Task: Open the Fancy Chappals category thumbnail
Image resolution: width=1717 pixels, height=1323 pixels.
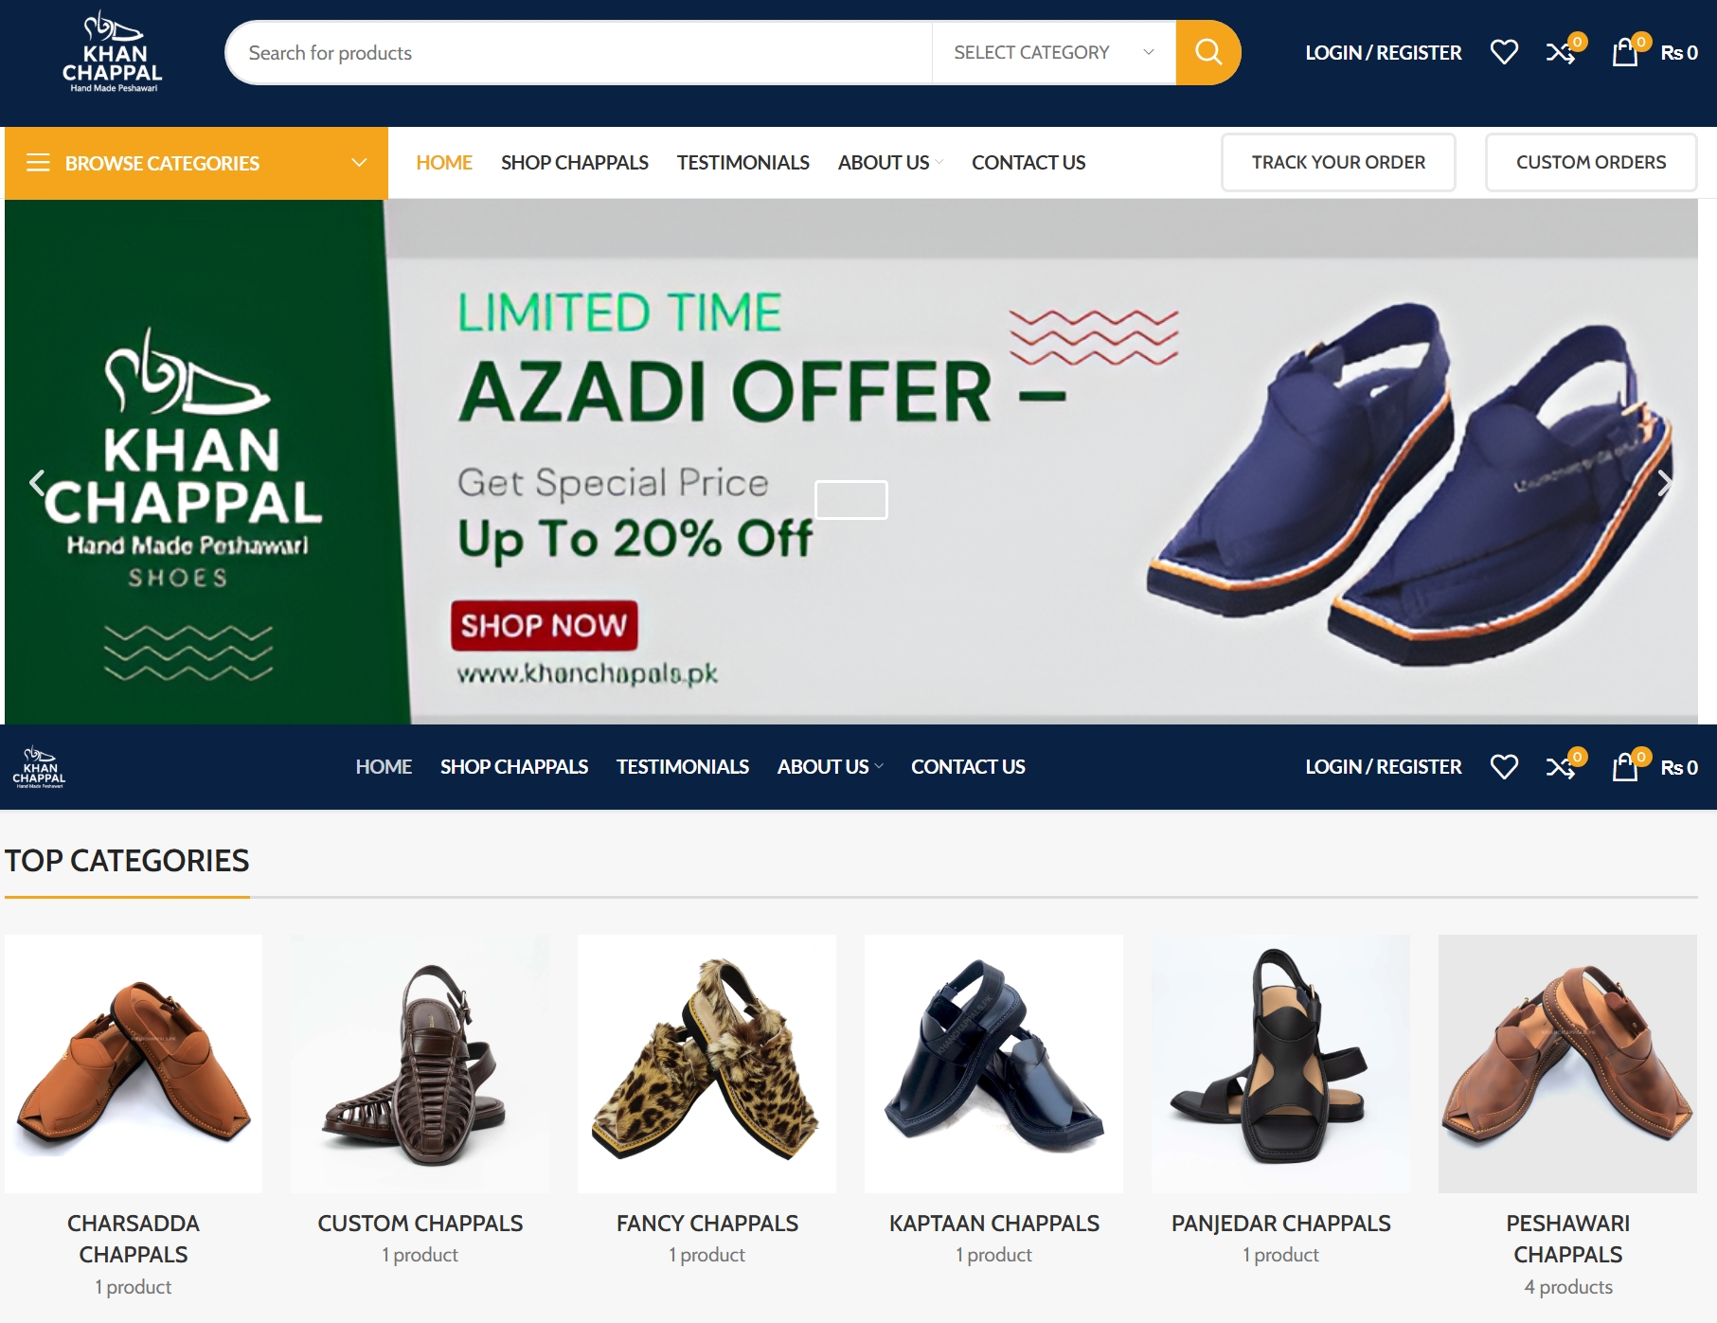Action: click(x=706, y=1064)
